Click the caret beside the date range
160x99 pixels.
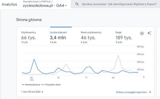coord(42,92)
